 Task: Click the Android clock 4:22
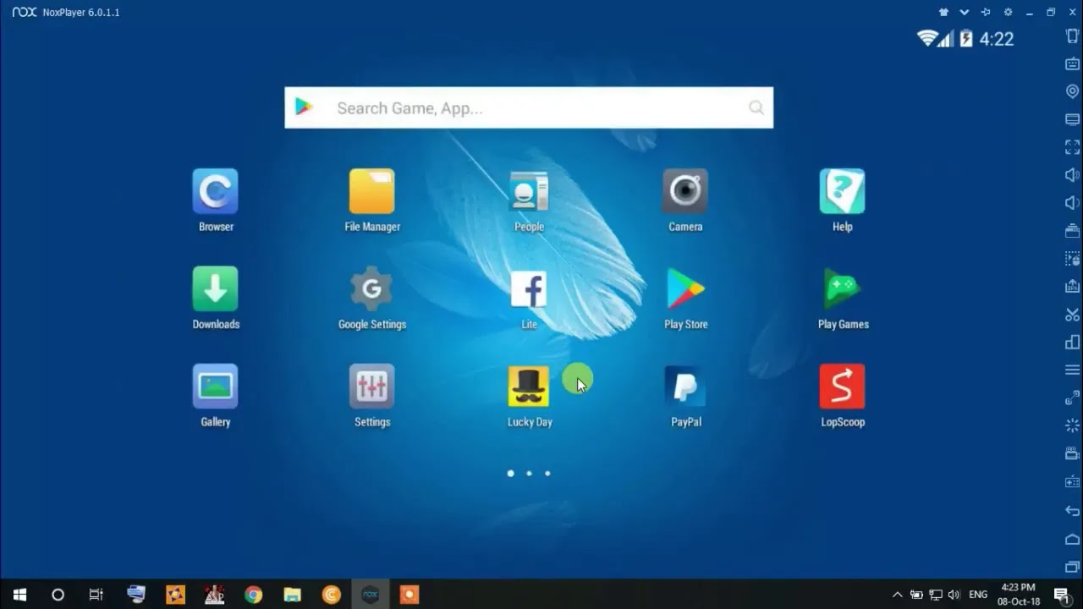click(x=996, y=38)
